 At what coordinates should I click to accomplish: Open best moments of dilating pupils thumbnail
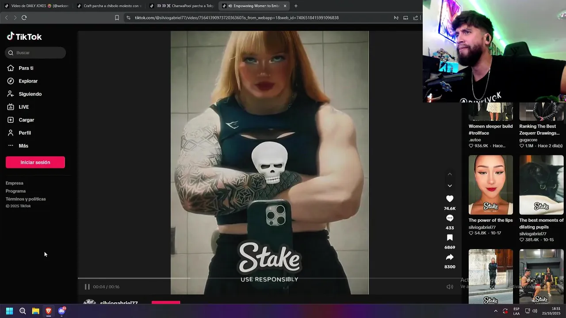coord(542,185)
